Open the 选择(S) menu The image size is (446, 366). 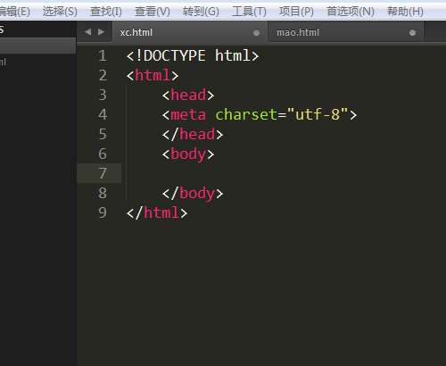(x=60, y=12)
